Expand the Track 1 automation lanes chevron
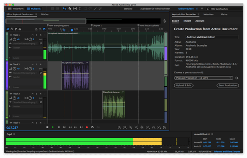This screenshot has height=158, width=247. (x=10, y=58)
